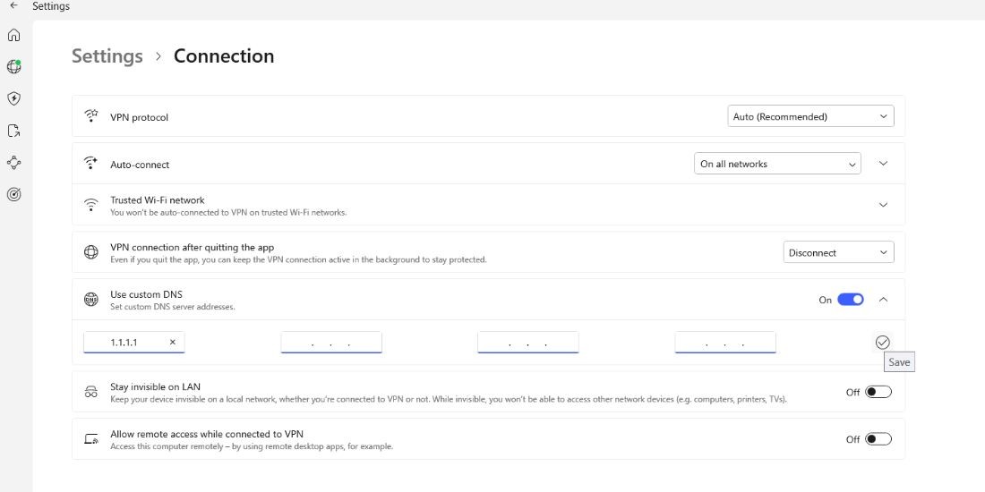Click the remote access laptop icon

[x=91, y=439]
